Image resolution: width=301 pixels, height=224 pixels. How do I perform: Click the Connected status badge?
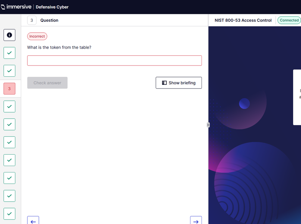289,20
